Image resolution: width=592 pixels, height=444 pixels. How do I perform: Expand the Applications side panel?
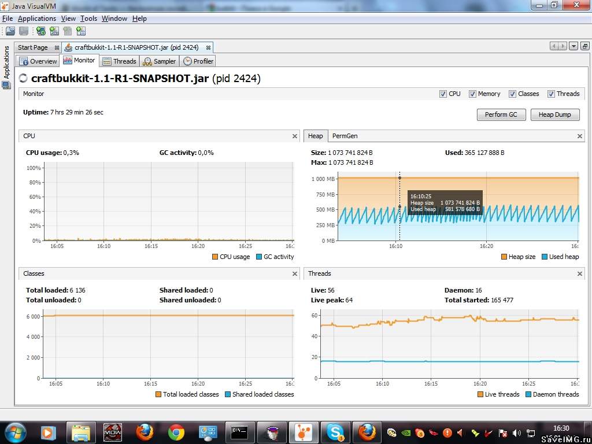coord(6,62)
